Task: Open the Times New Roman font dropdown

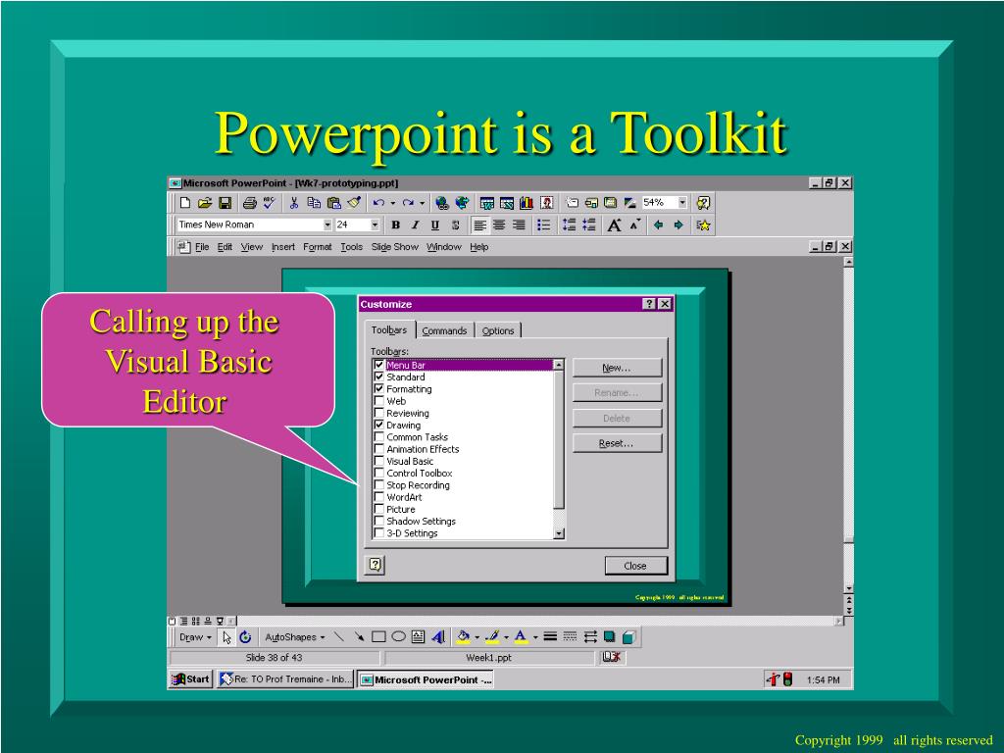Action: click(x=327, y=225)
